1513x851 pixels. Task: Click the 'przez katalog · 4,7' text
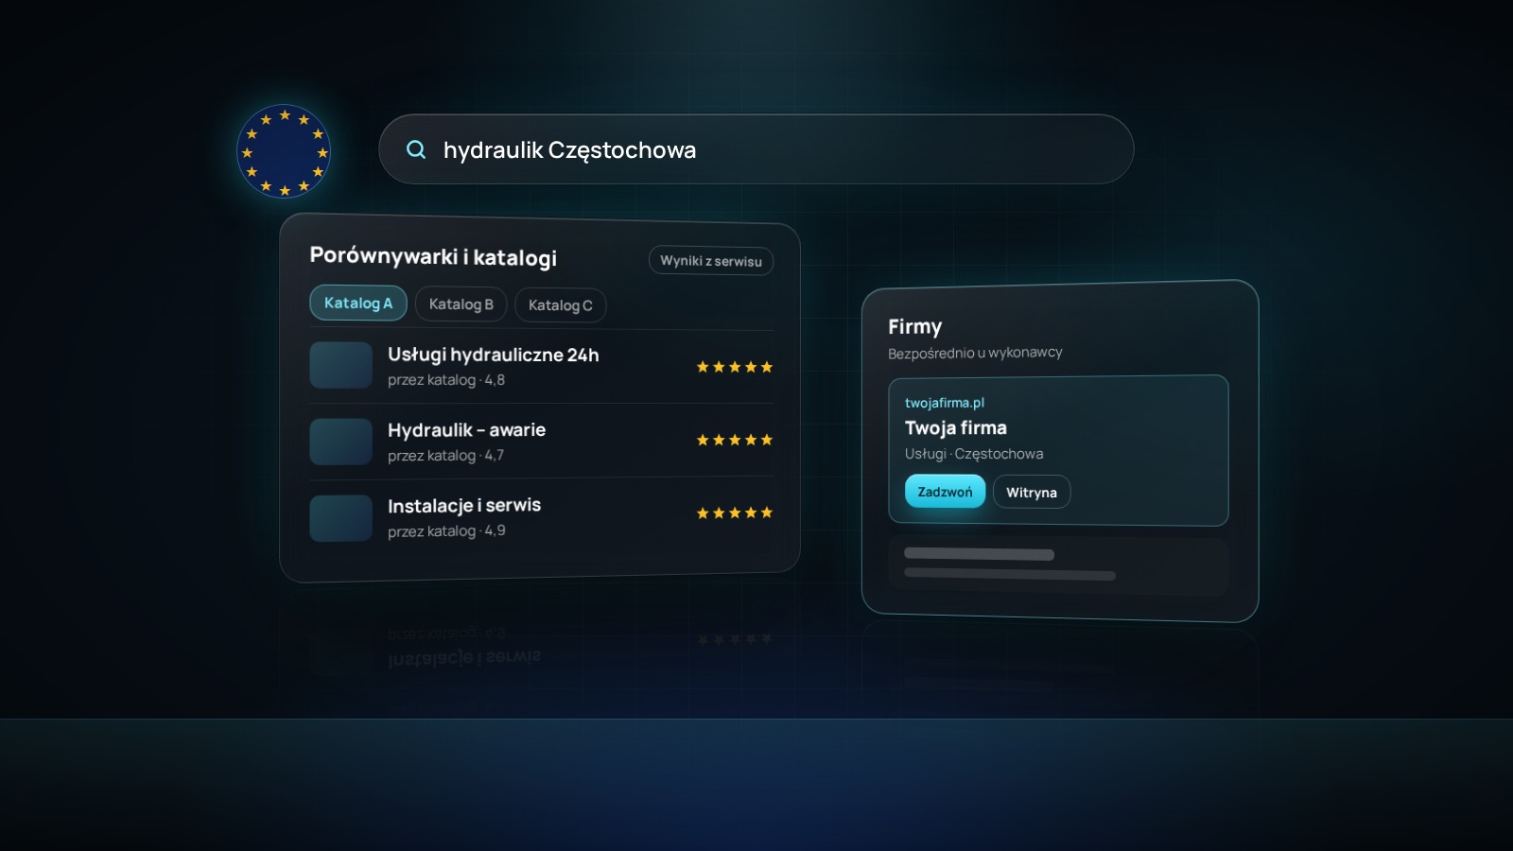click(446, 456)
